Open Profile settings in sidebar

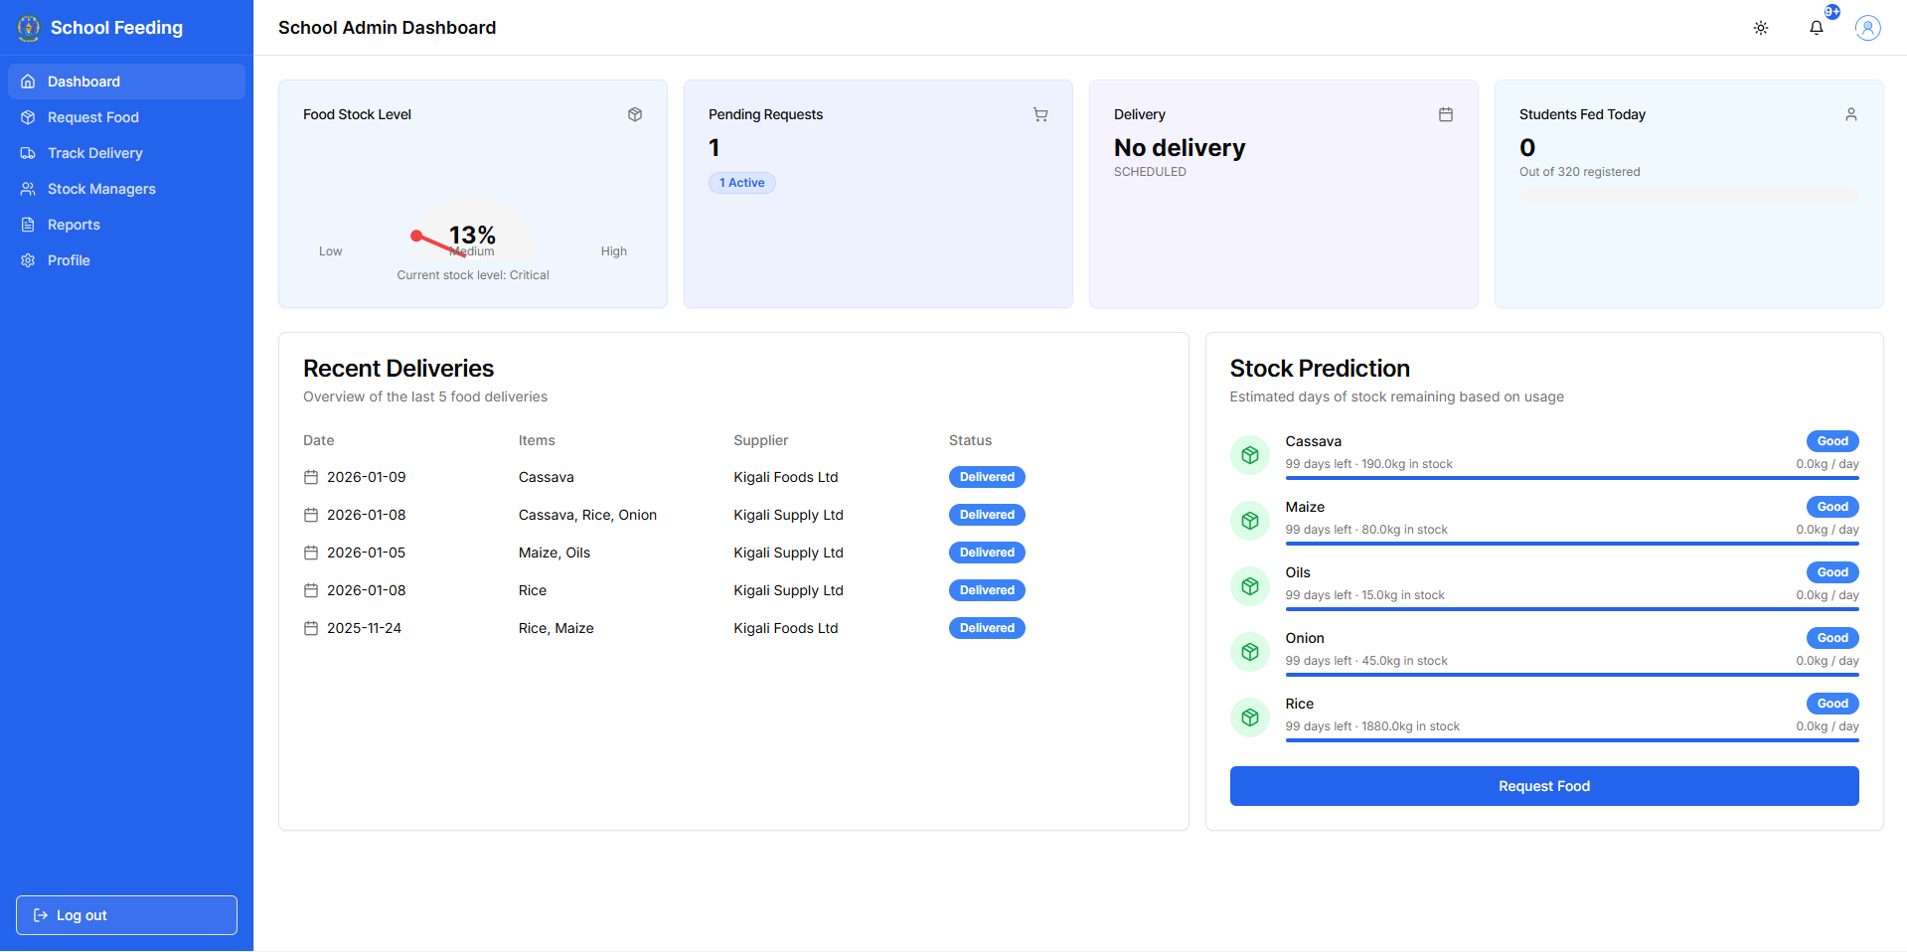(x=126, y=260)
